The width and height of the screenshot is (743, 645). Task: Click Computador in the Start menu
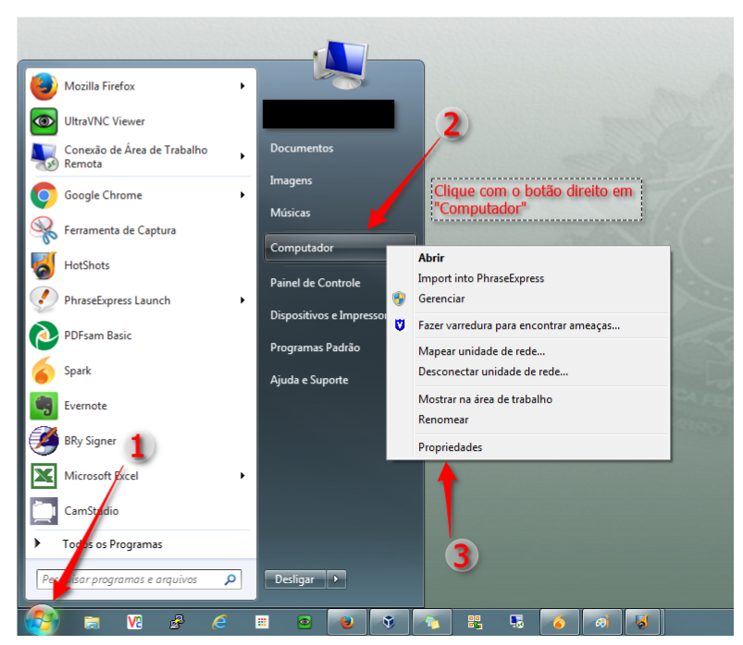pyautogui.click(x=327, y=248)
